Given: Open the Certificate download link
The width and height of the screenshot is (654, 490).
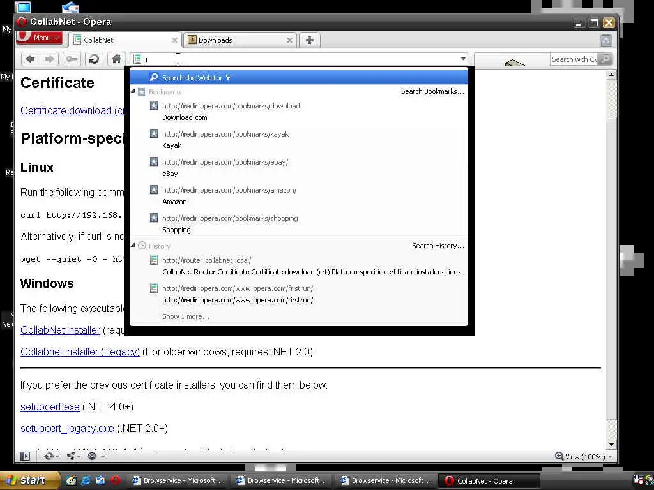Looking at the screenshot, I should 72,110.
